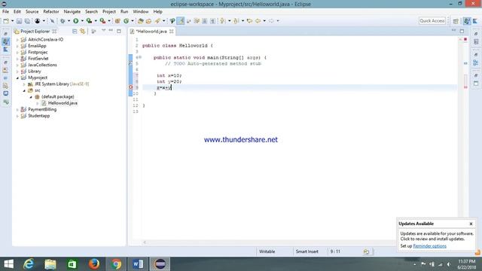Viewport: 482px width, 271px height.
Task: Open dropdown arrow next to New icon
Action: (12, 21)
